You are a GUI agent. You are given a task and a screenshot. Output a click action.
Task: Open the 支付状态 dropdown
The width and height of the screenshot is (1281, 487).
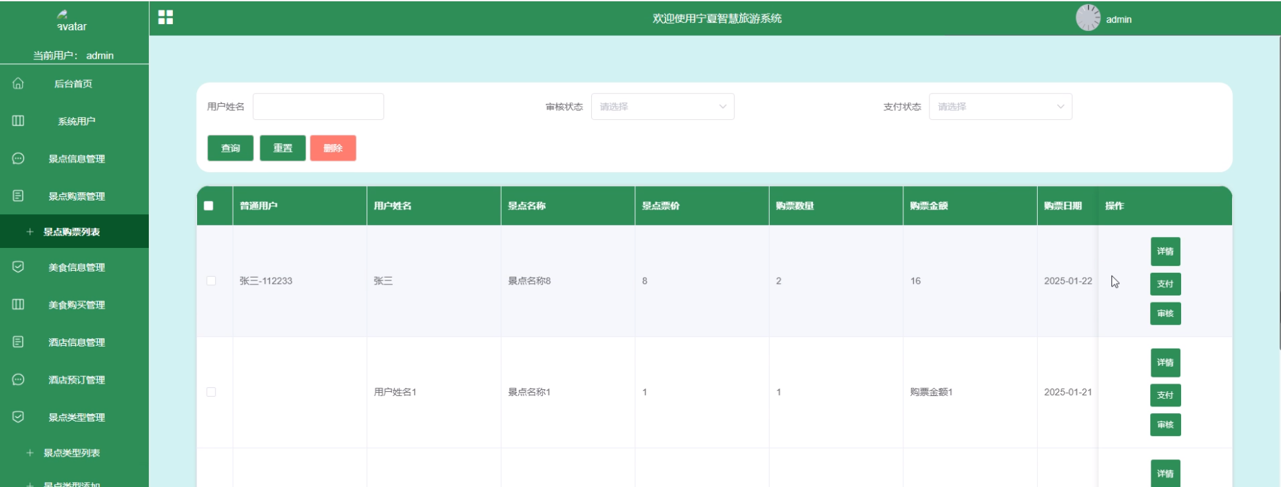pos(1001,107)
